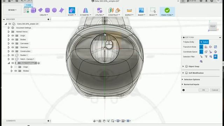Click the Orbit tool in navigation bar
Image resolution: width=224 pixels, height=126 pixels.
pyautogui.click(x=94, y=121)
